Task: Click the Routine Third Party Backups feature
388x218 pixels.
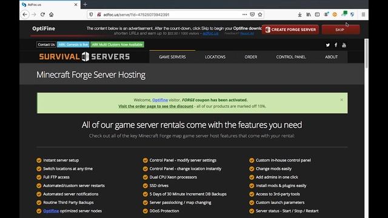Action: (x=69, y=202)
